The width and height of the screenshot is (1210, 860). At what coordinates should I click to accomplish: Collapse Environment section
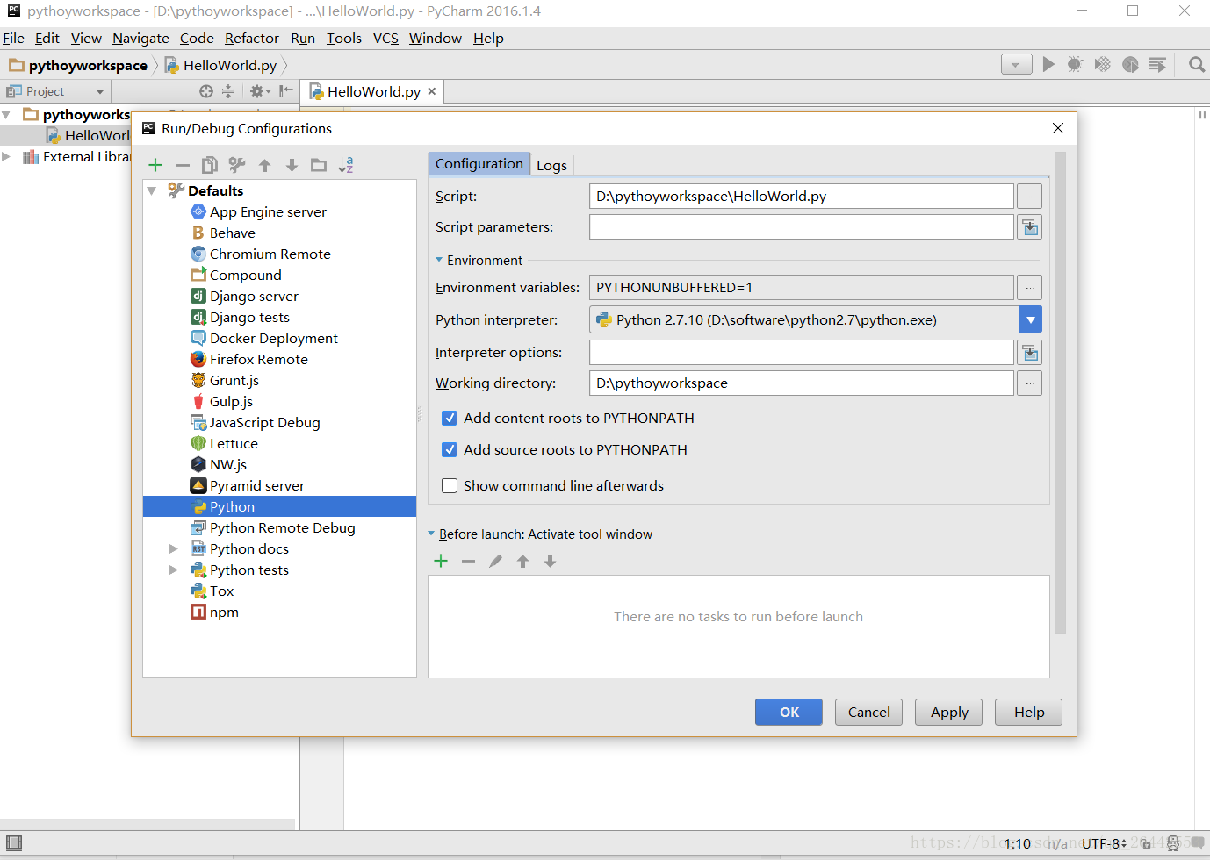tap(439, 261)
